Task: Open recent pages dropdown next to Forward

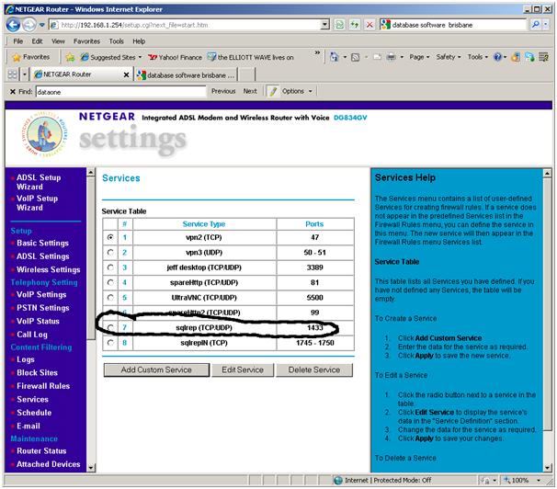Action: pyautogui.click(x=42, y=25)
